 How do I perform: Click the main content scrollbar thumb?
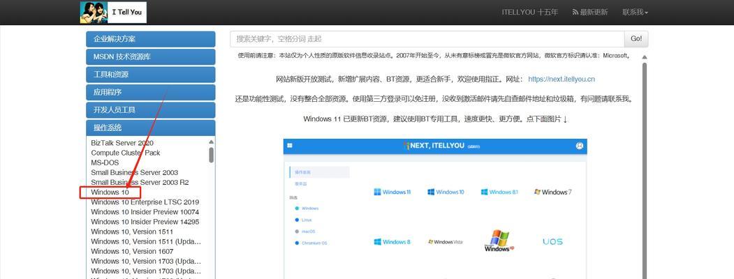(644, 171)
